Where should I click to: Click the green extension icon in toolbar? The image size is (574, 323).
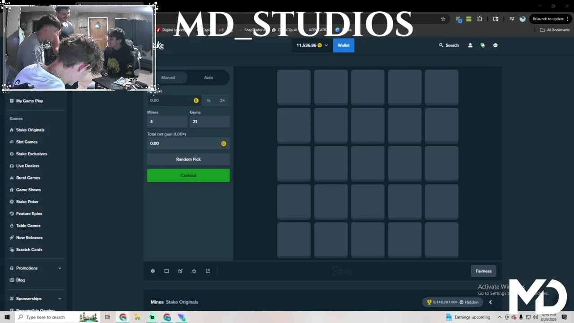(469, 19)
